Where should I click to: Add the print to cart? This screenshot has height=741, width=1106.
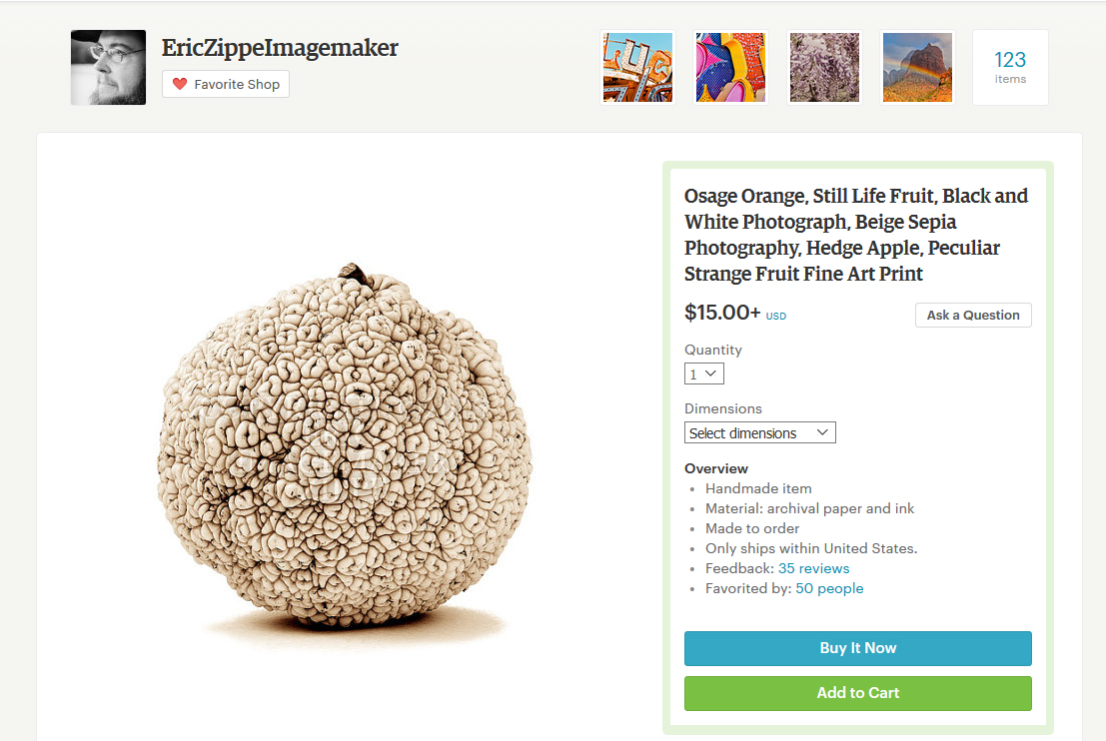857,693
